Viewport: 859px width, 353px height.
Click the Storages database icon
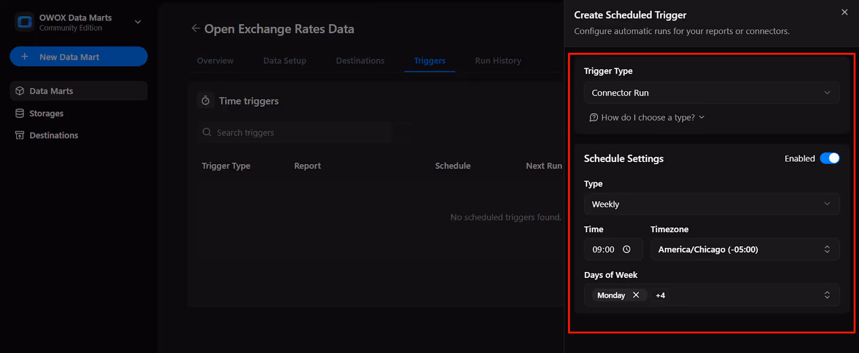20,113
